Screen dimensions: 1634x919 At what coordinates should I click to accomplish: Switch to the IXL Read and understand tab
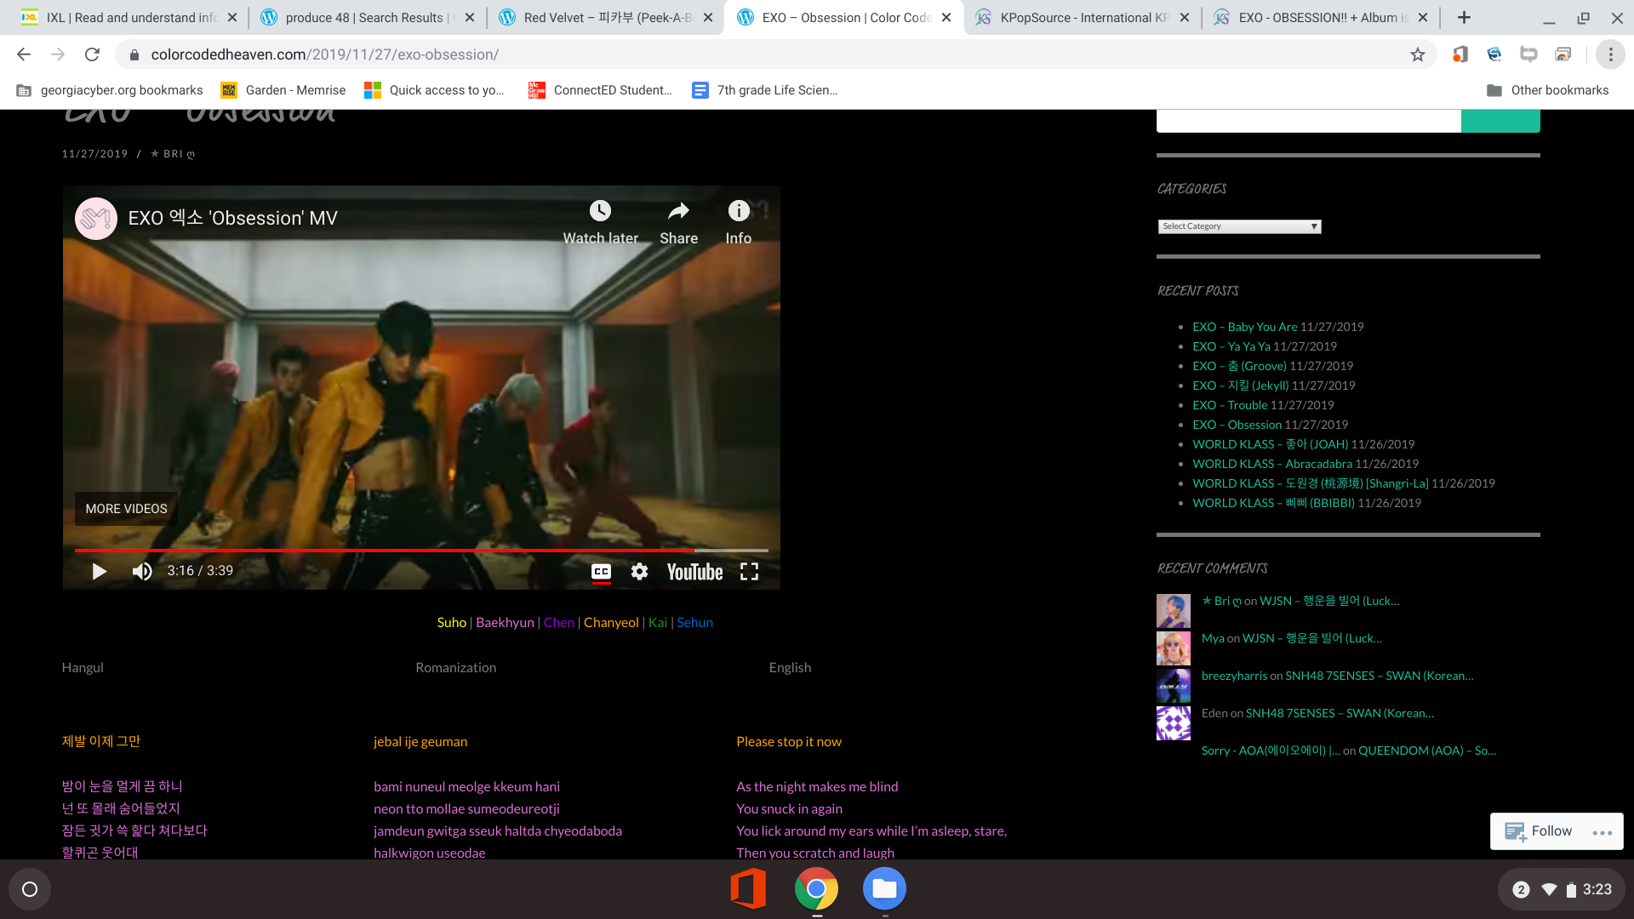[128, 18]
